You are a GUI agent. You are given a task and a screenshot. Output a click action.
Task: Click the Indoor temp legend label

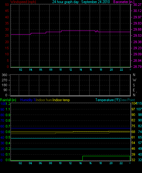[61, 100]
